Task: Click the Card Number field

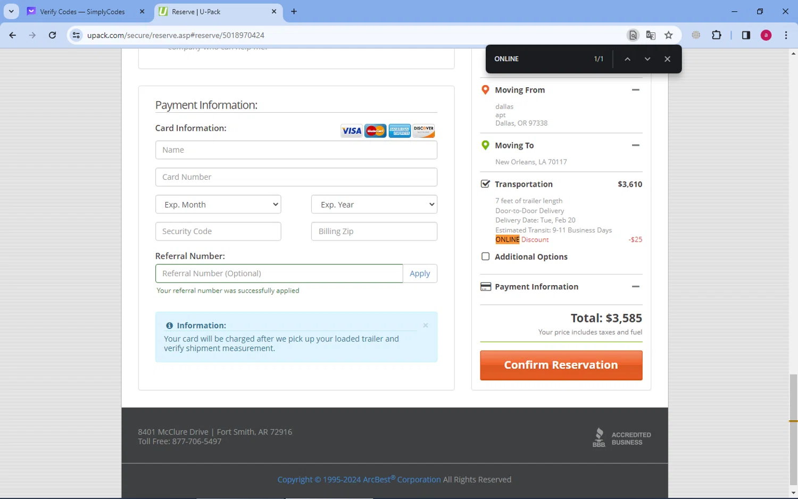Action: click(296, 177)
